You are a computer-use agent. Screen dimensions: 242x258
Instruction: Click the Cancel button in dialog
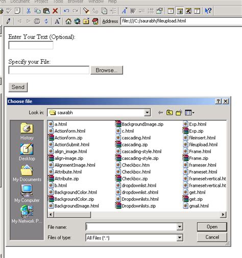[212, 237]
